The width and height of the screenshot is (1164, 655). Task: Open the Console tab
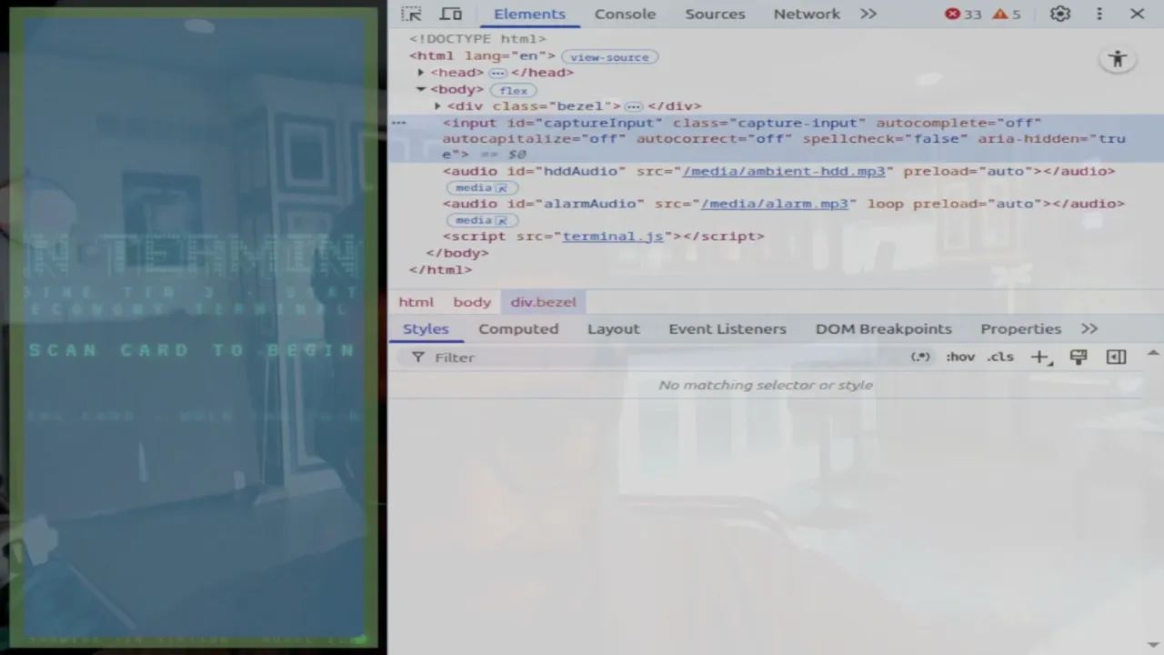[x=625, y=14]
